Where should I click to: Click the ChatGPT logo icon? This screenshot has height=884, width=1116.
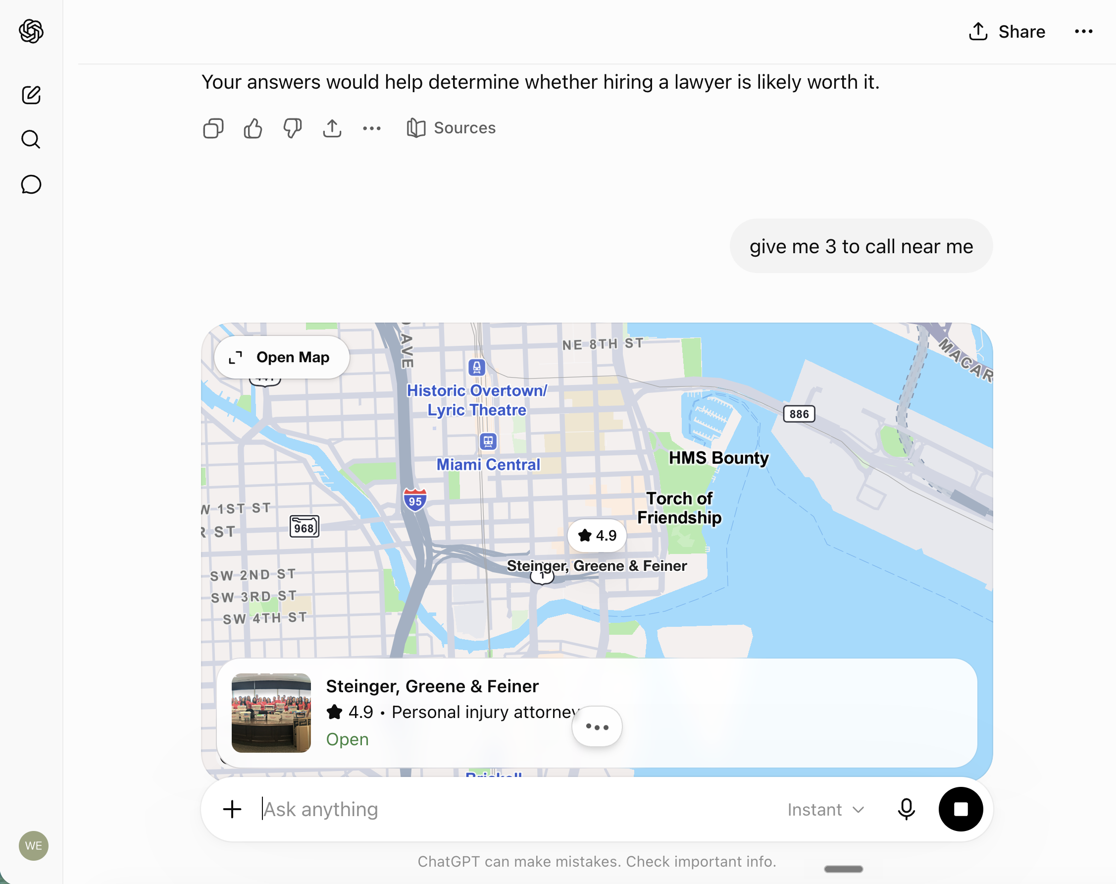[x=31, y=31]
